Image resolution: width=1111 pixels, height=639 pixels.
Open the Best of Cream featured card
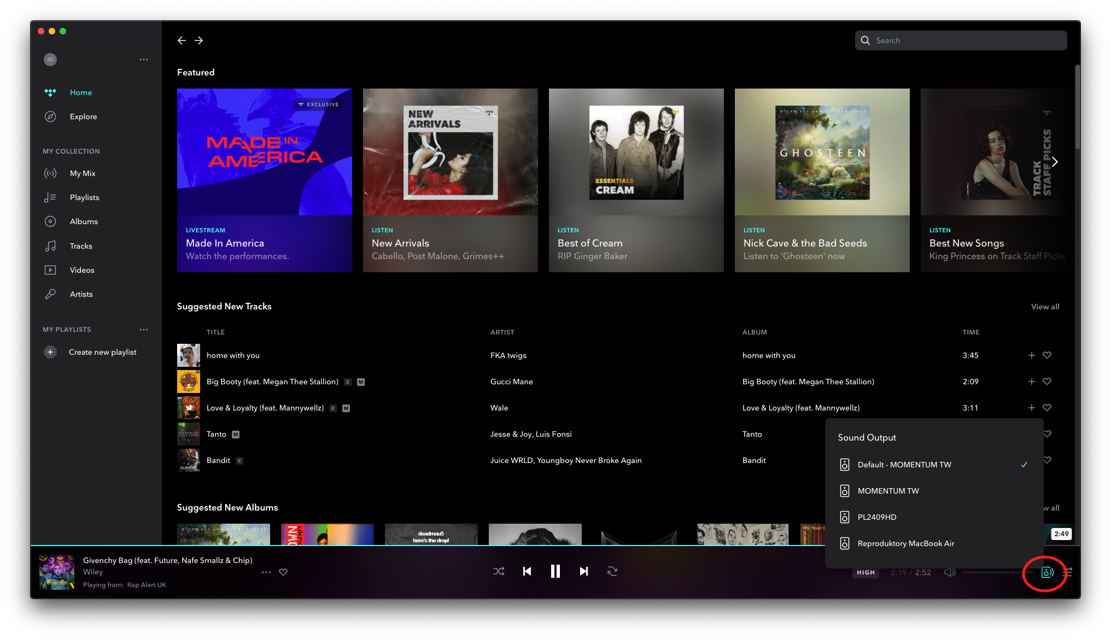click(x=636, y=180)
